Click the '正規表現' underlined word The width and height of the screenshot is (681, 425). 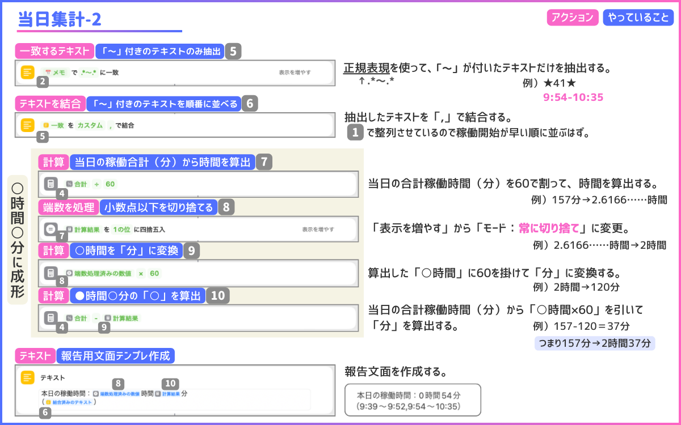366,69
